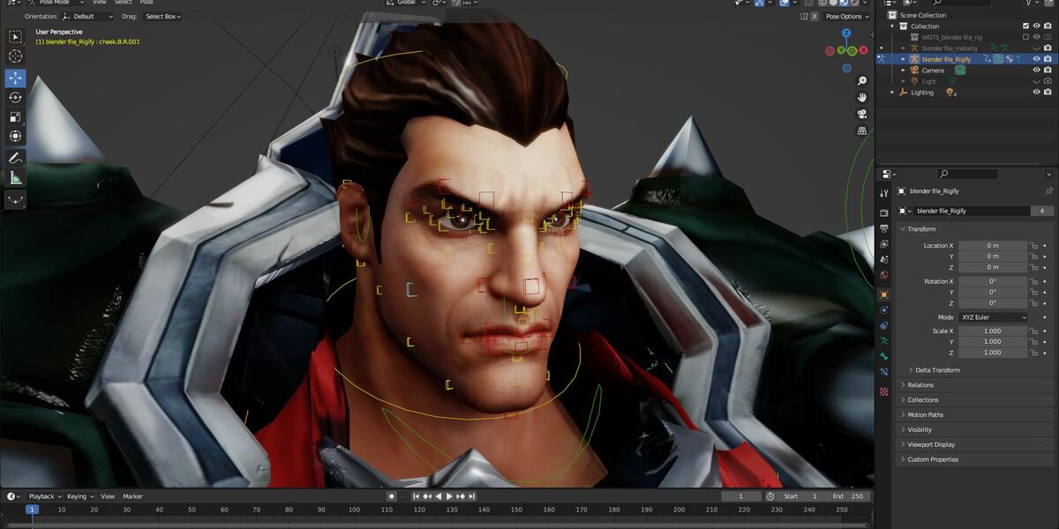
Task: Open the Physics properties tab
Action: [x=884, y=310]
